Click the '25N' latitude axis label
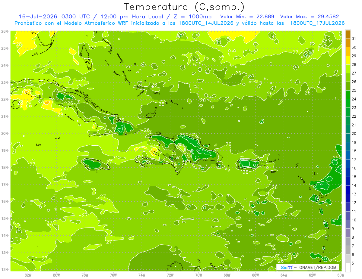This screenshot has width=362, height=279. (5, 48)
